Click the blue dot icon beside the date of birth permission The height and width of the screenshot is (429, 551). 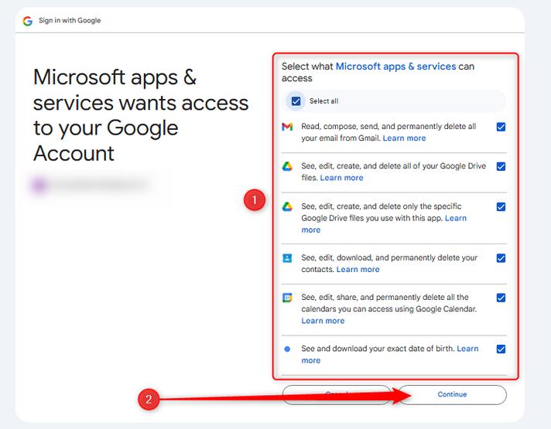tap(287, 349)
